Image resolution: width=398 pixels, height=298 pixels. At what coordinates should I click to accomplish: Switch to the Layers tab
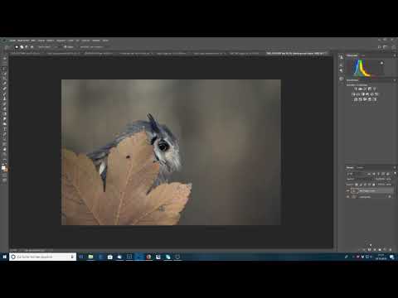click(350, 167)
